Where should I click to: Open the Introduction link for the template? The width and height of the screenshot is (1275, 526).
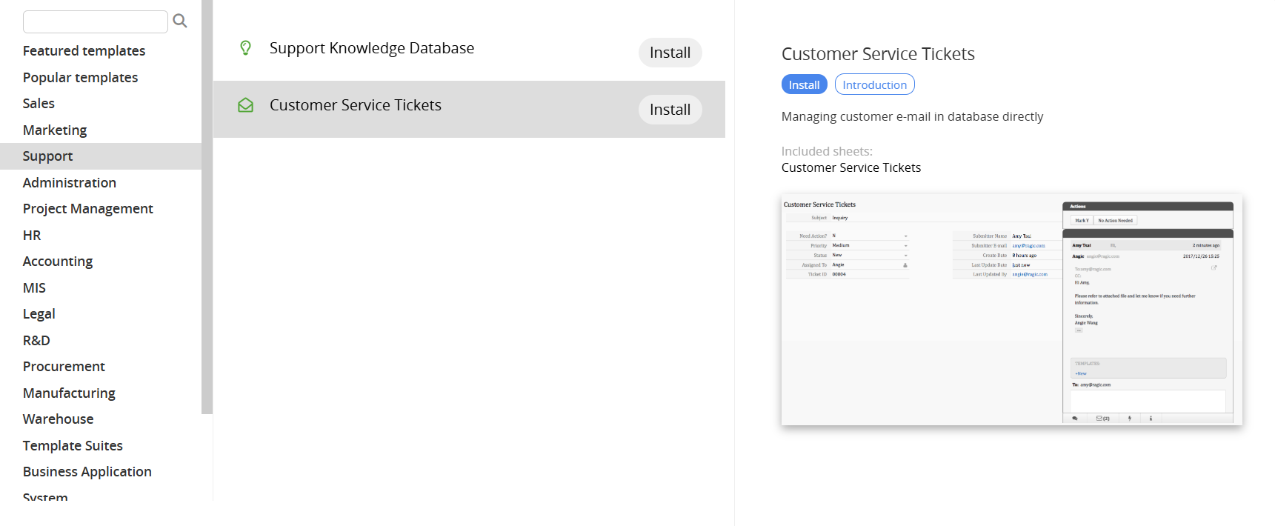[x=874, y=84]
